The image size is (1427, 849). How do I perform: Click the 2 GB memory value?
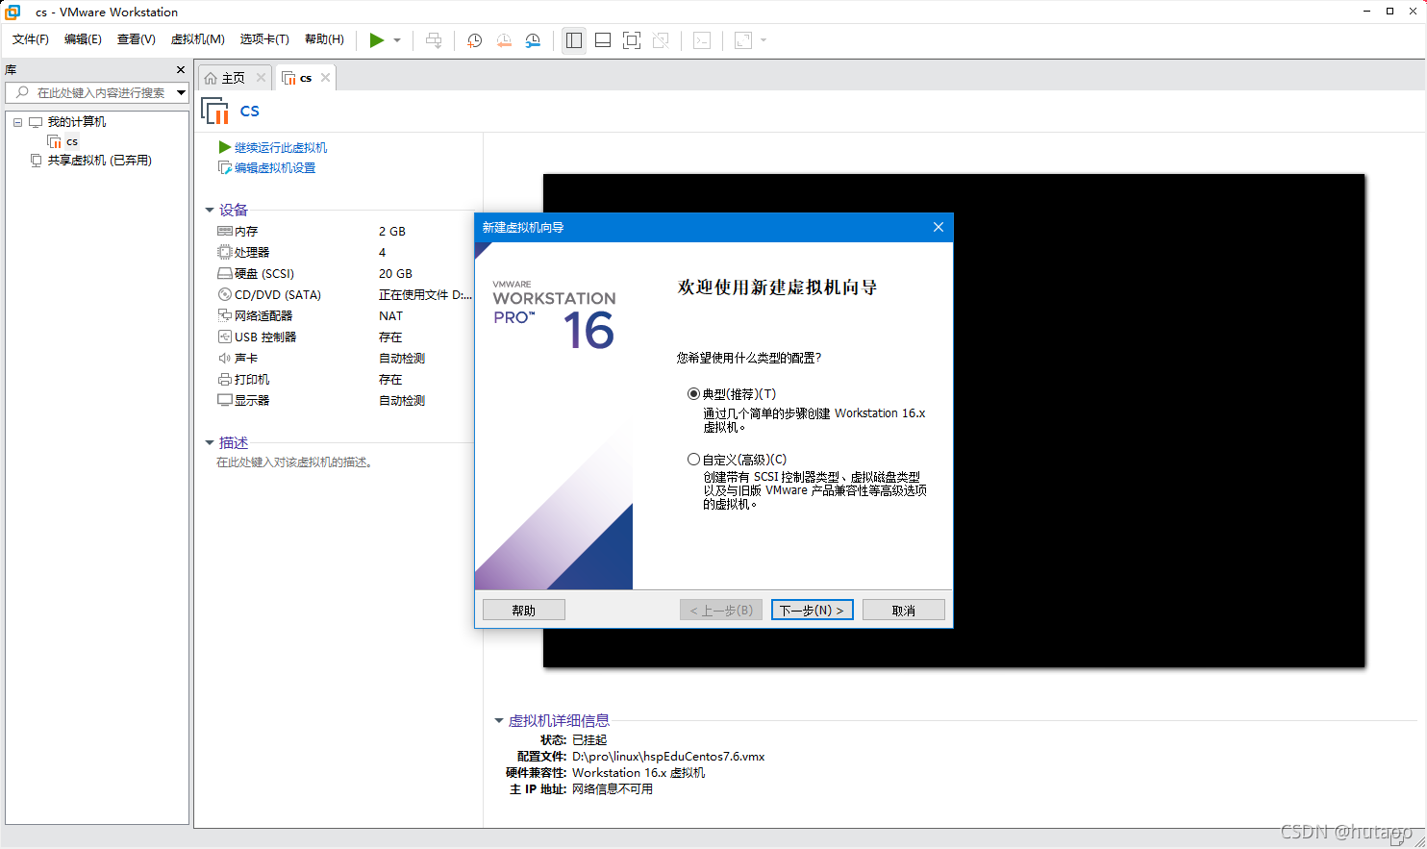point(392,232)
